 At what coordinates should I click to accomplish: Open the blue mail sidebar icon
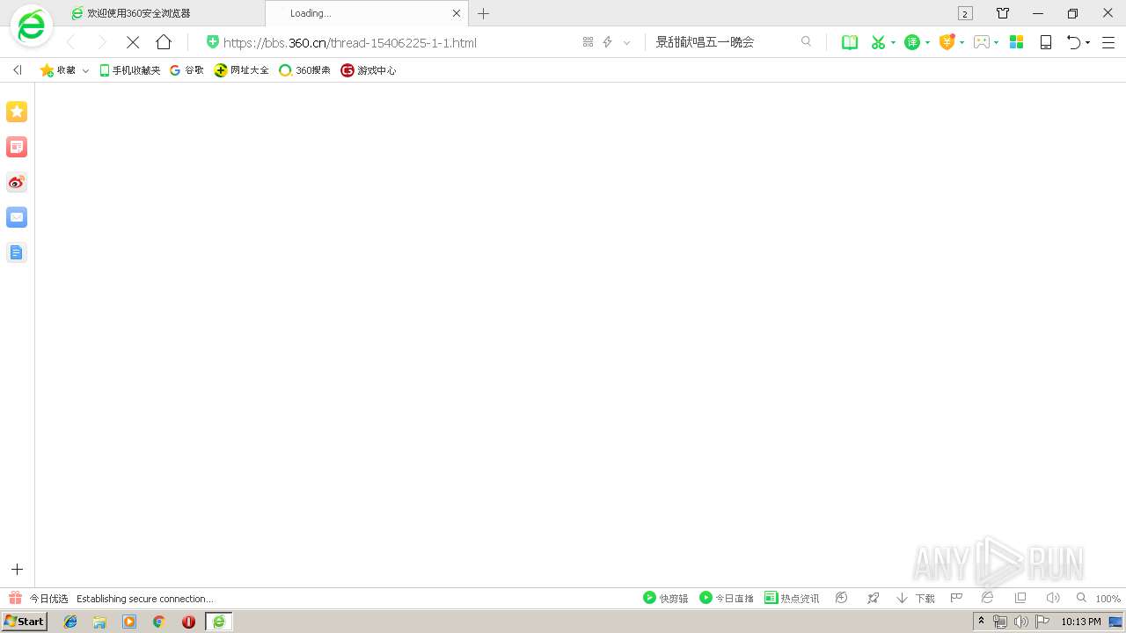tap(17, 217)
